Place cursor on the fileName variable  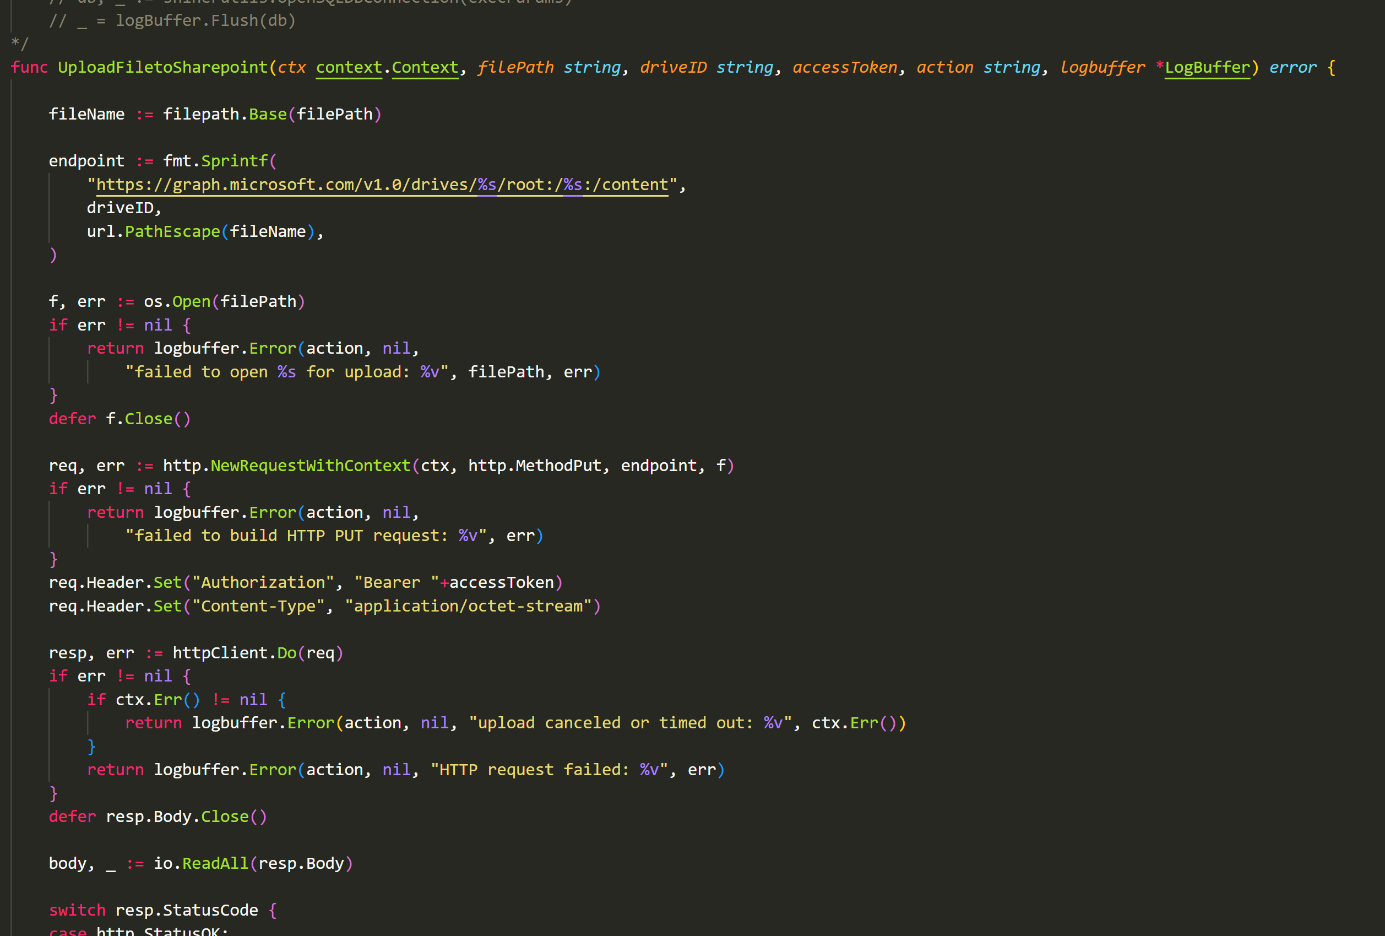pyautogui.click(x=87, y=114)
